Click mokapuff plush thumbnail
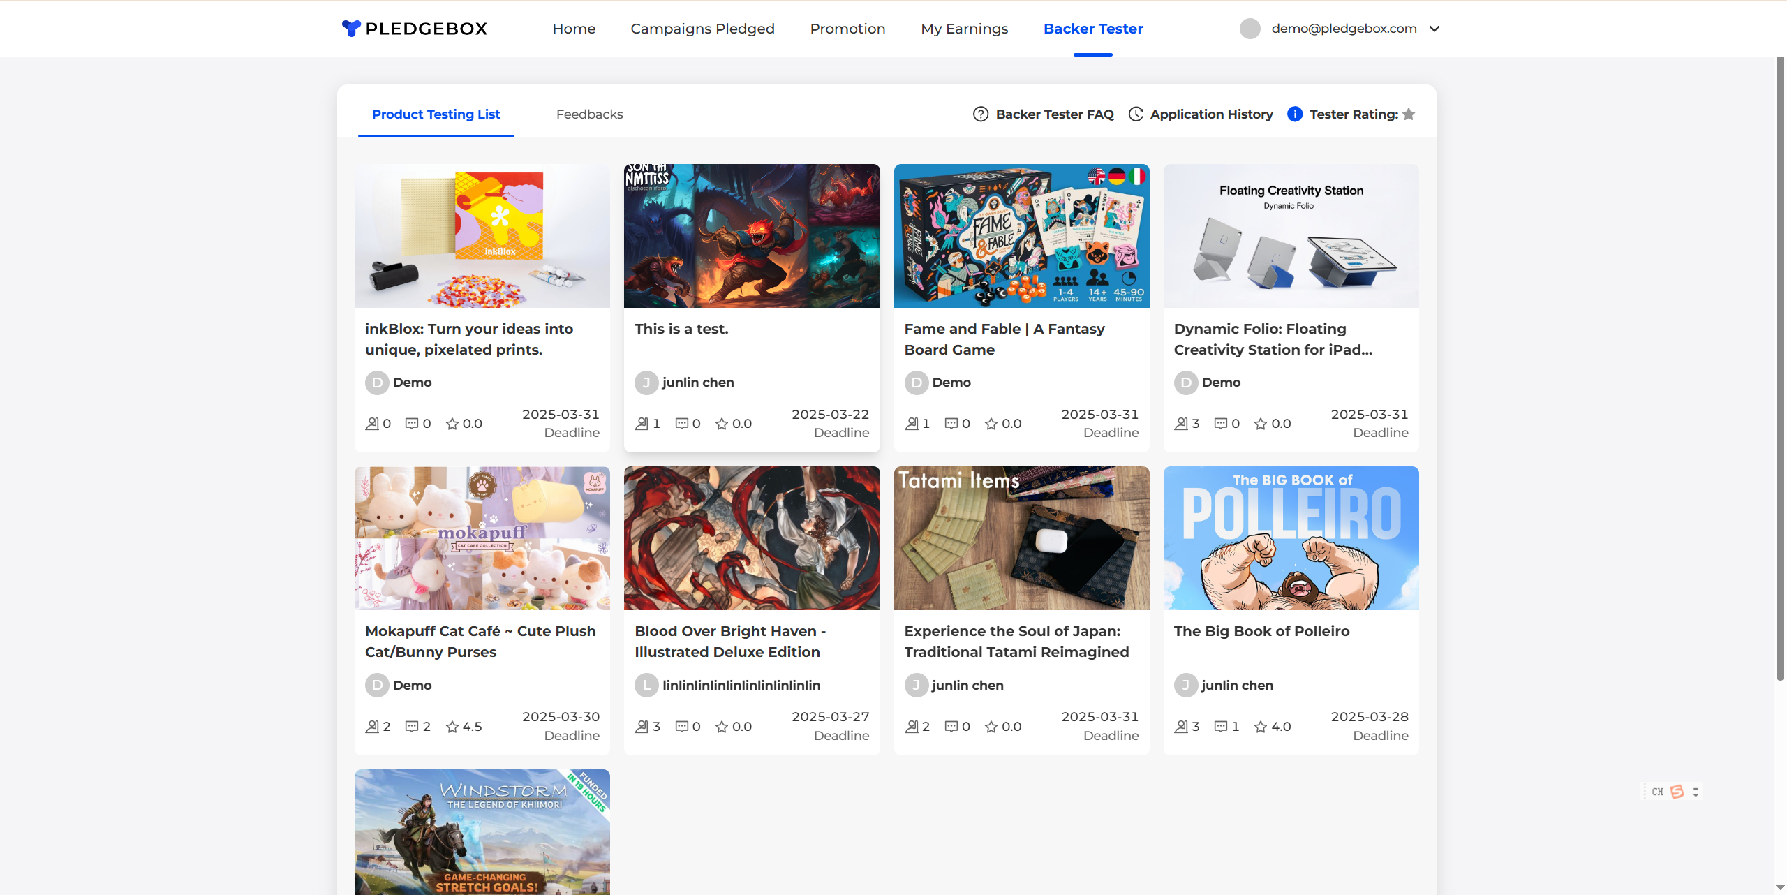 tap(482, 538)
